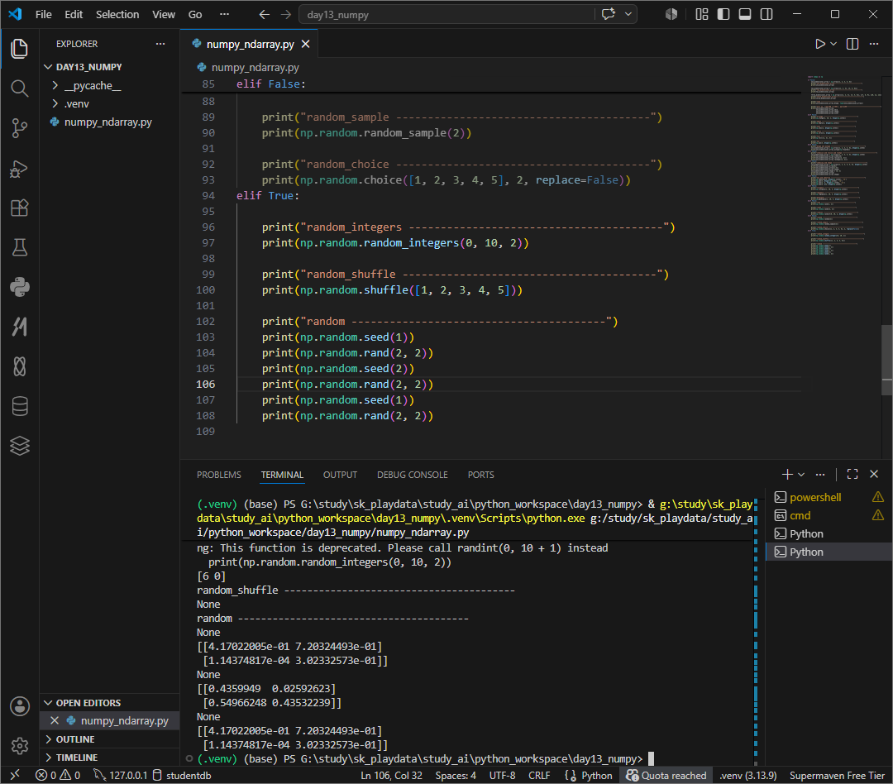Click the Customize Layout icon
The height and width of the screenshot is (784, 893).
point(702,14)
